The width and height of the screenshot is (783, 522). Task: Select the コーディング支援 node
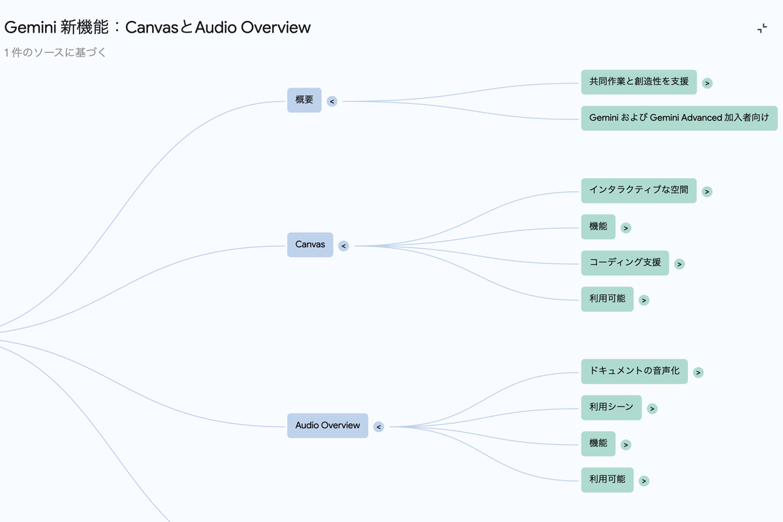click(625, 263)
